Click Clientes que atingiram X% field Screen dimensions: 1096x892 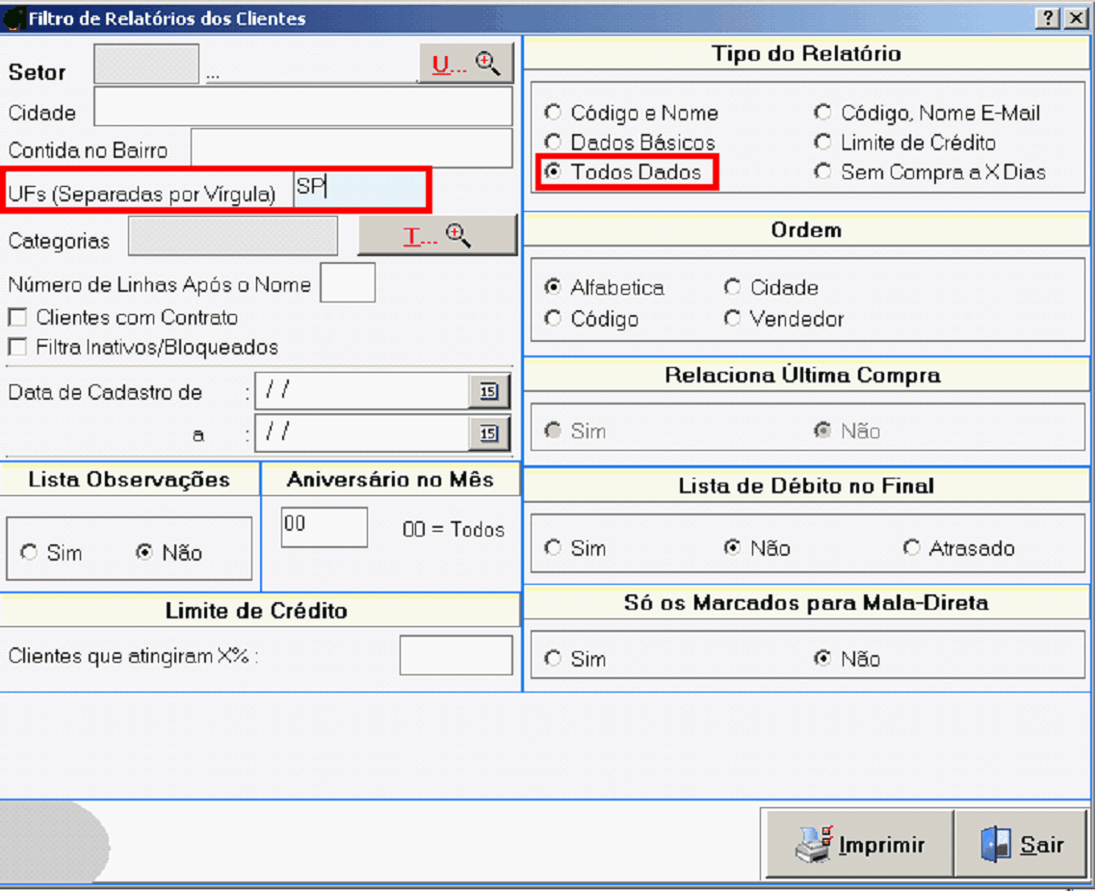456,656
